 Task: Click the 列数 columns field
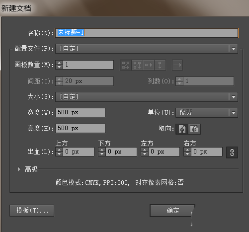[x=208, y=81]
